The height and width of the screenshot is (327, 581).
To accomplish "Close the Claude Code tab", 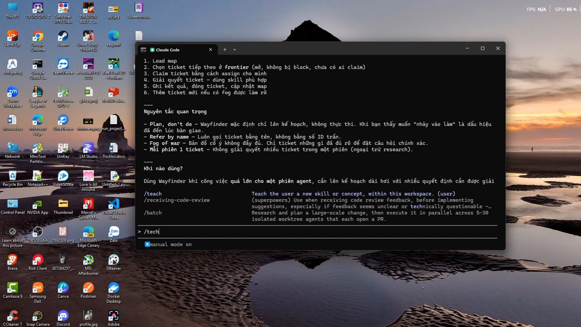I will pyautogui.click(x=211, y=50).
